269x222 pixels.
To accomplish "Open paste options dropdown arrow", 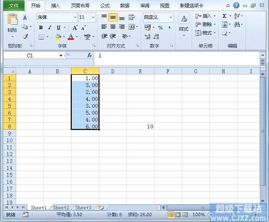I will pyautogui.click(x=12, y=37).
